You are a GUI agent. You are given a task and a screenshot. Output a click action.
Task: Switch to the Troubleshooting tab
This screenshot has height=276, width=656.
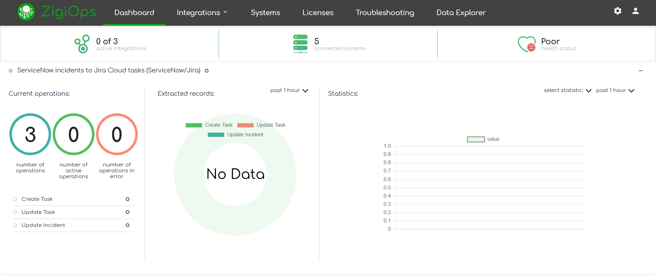(385, 13)
